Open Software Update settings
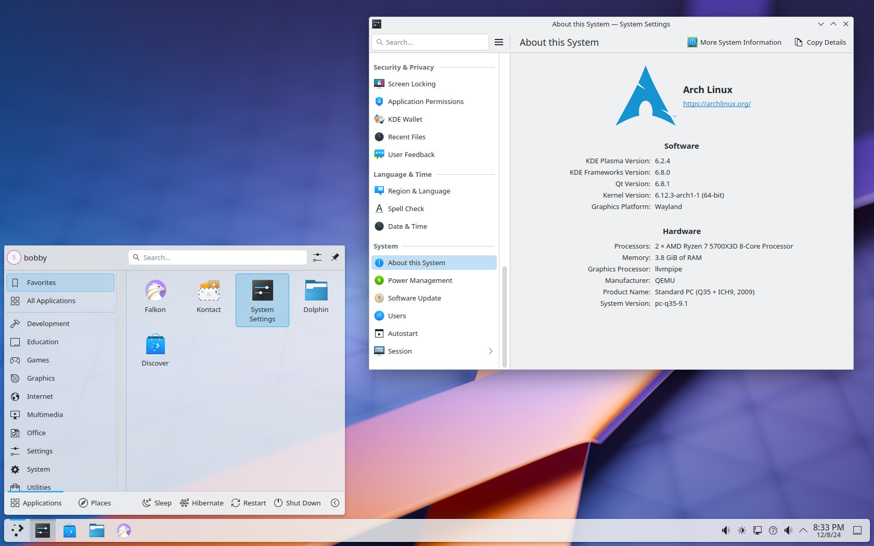Screen dimensions: 874x546 [x=434, y=298]
